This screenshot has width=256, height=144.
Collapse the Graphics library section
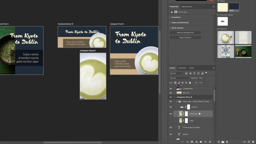pyautogui.click(x=218, y=29)
